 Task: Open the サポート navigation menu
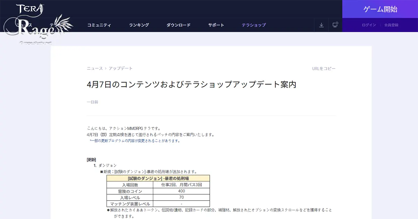pyautogui.click(x=216, y=25)
